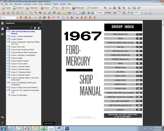Toggle the Bookmarks panel button in sidebar

tap(2, 29)
